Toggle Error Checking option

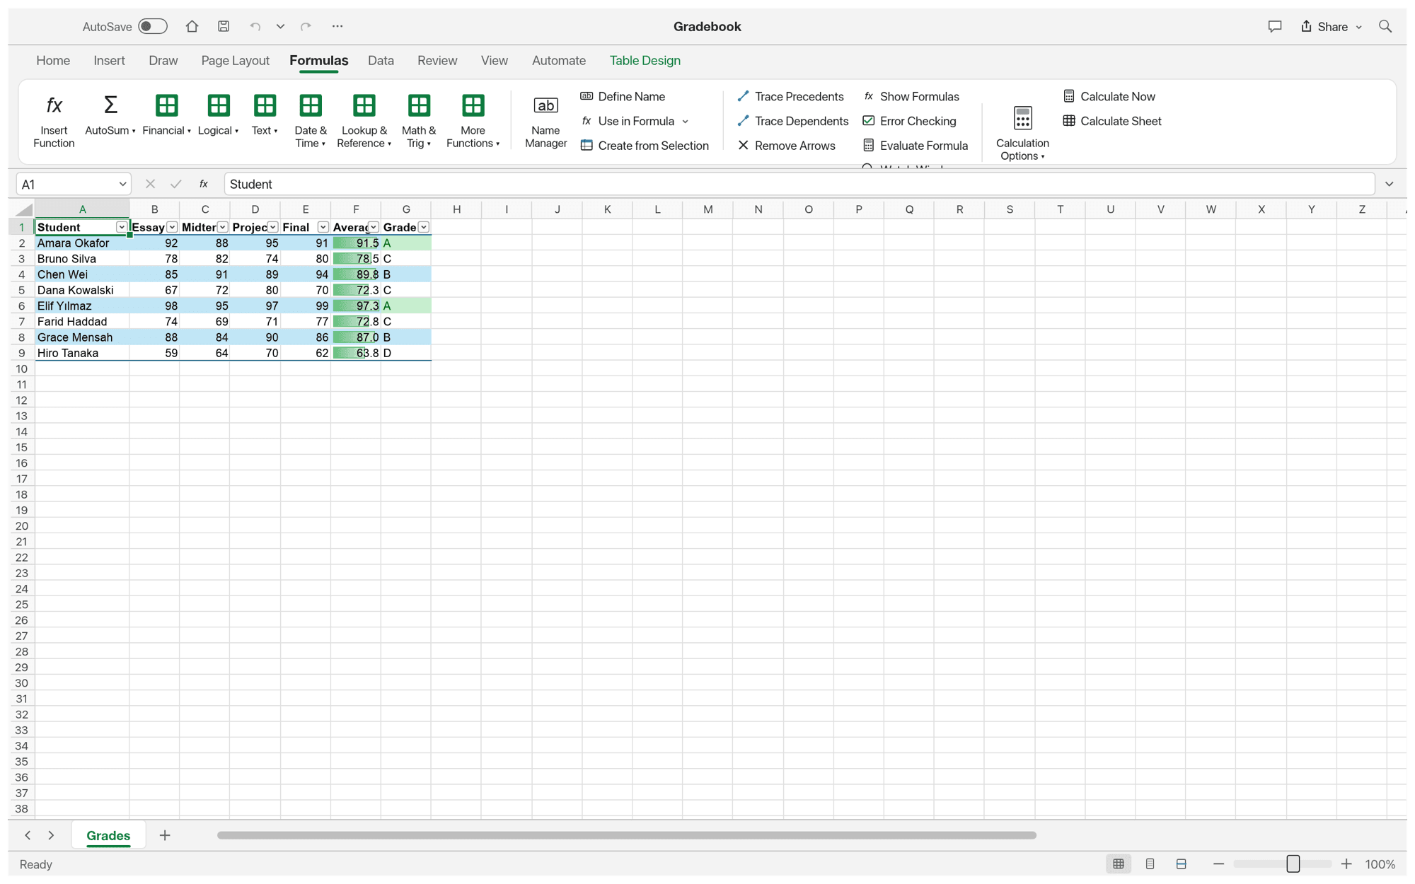[x=910, y=121]
